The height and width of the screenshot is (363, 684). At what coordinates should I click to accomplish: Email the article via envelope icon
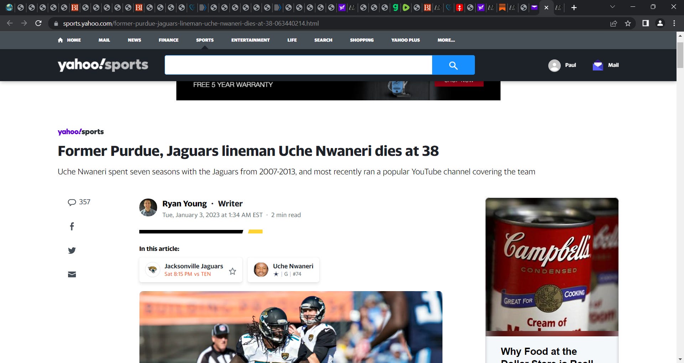pos(72,274)
